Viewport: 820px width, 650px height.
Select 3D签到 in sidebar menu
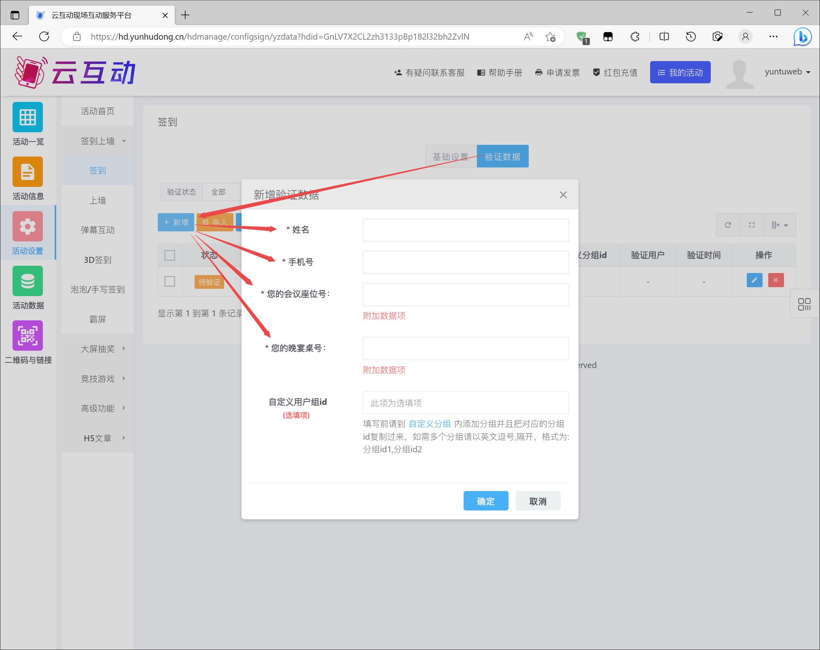97,260
